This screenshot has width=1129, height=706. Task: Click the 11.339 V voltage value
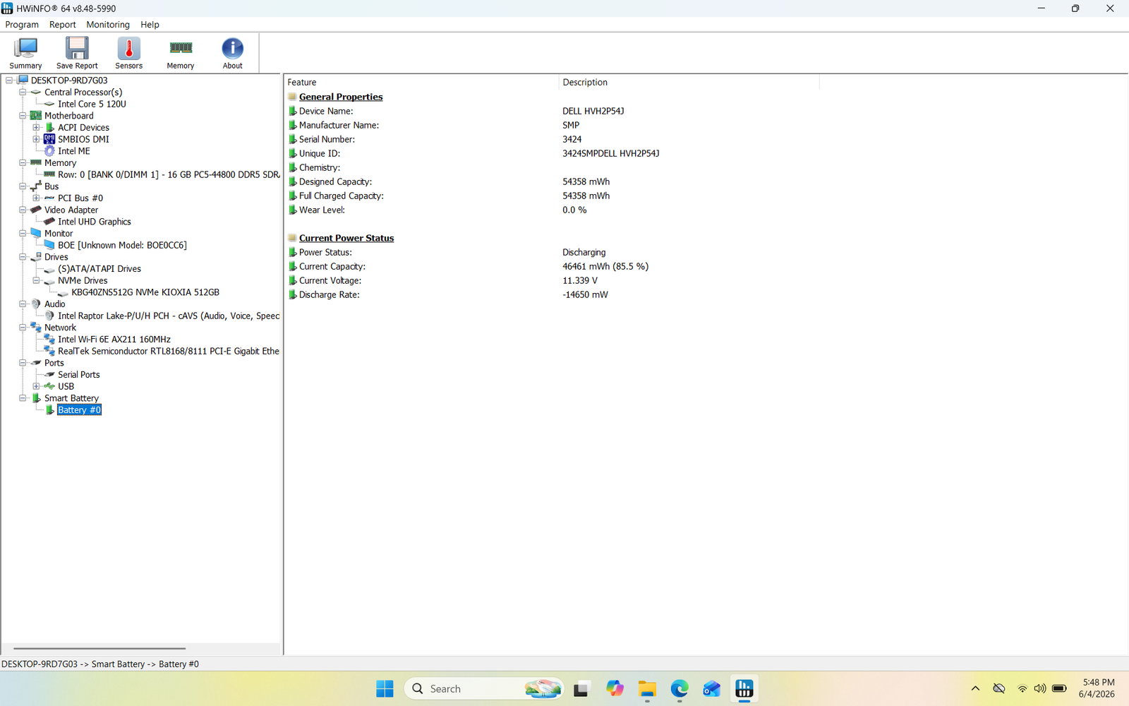[x=580, y=280]
